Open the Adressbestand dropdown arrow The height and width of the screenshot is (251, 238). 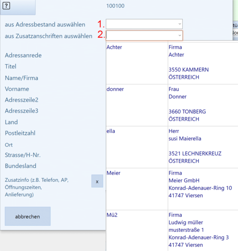click(179, 24)
